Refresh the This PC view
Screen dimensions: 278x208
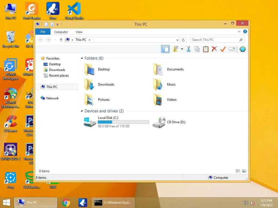tap(183, 40)
